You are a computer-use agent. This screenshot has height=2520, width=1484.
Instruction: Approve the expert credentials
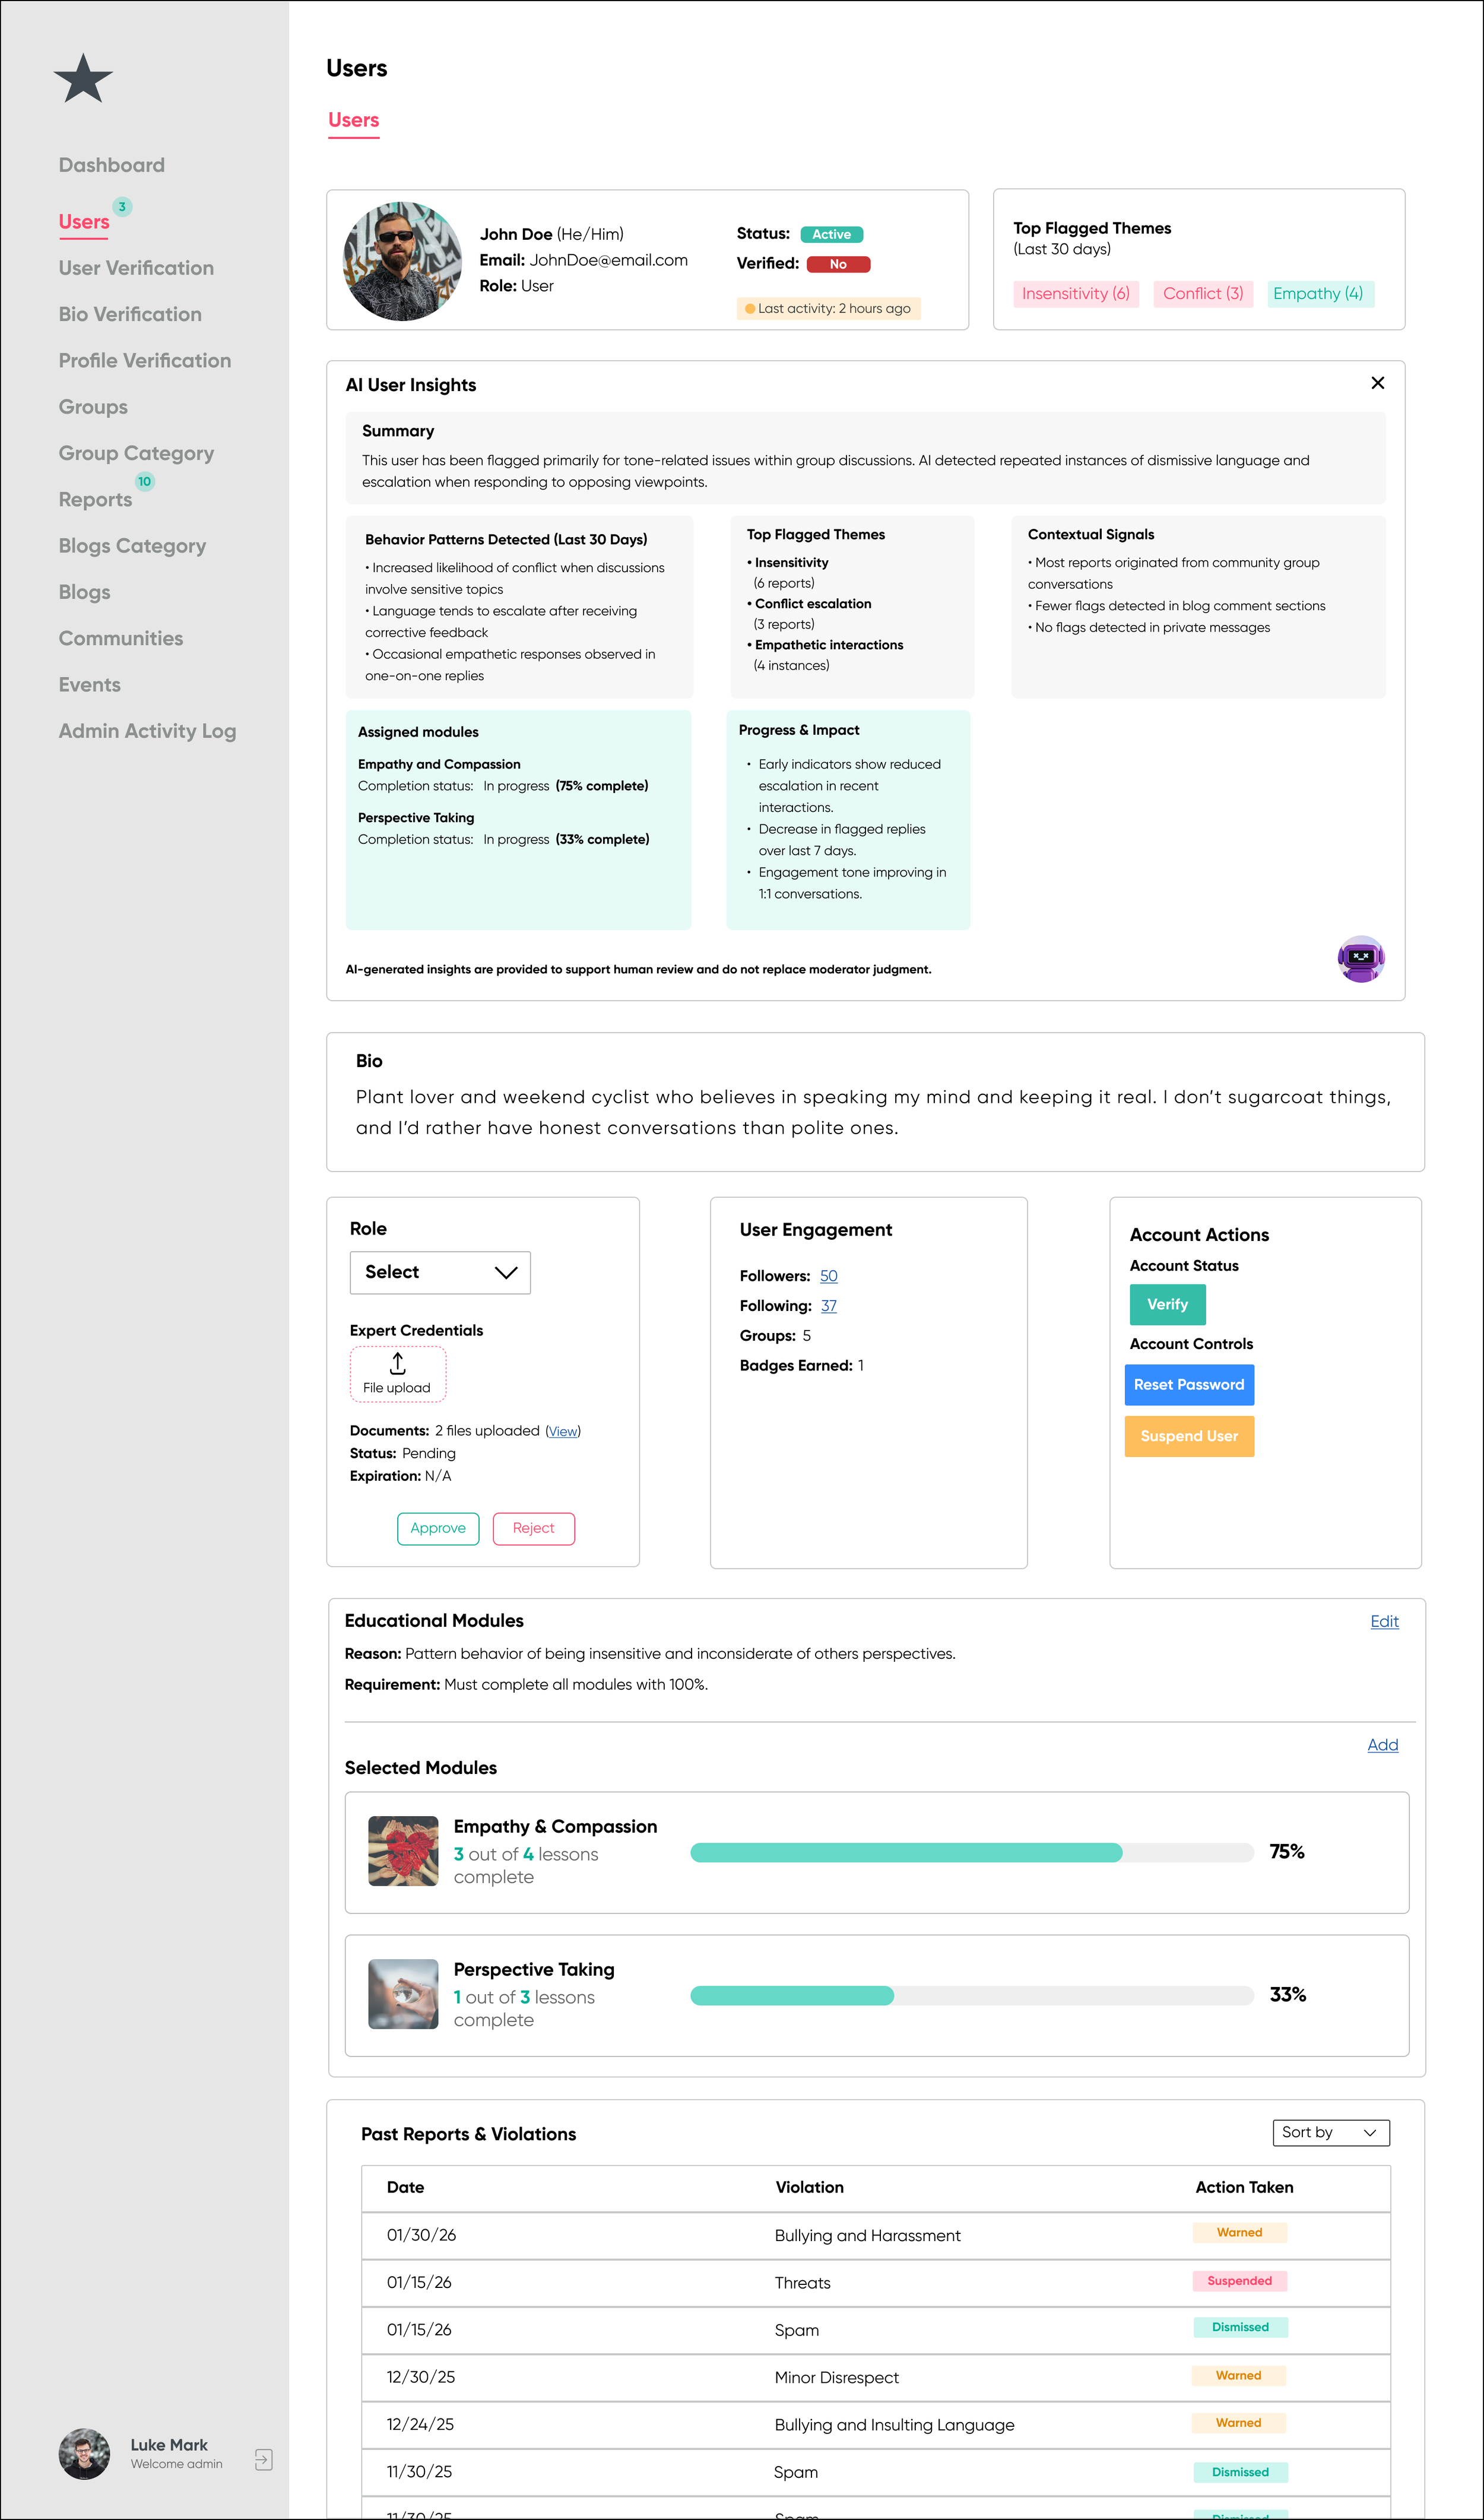(x=438, y=1528)
